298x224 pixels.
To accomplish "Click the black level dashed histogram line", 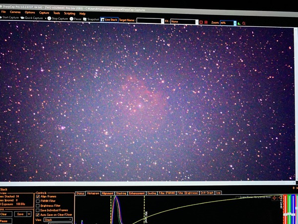I will click(111, 210).
